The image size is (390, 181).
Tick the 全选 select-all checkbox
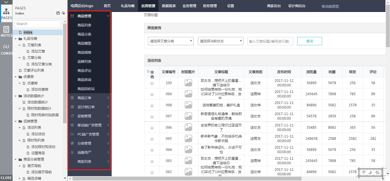pyautogui.click(x=148, y=71)
